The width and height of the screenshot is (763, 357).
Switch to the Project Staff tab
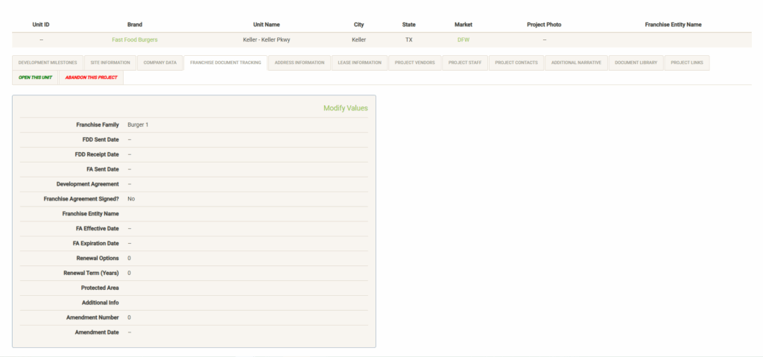tap(466, 63)
